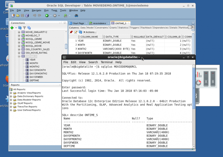The width and height of the screenshot is (223, 157).
Task: Open the SQL Worksheet toolbar icon
Action: [x=65, y=16]
